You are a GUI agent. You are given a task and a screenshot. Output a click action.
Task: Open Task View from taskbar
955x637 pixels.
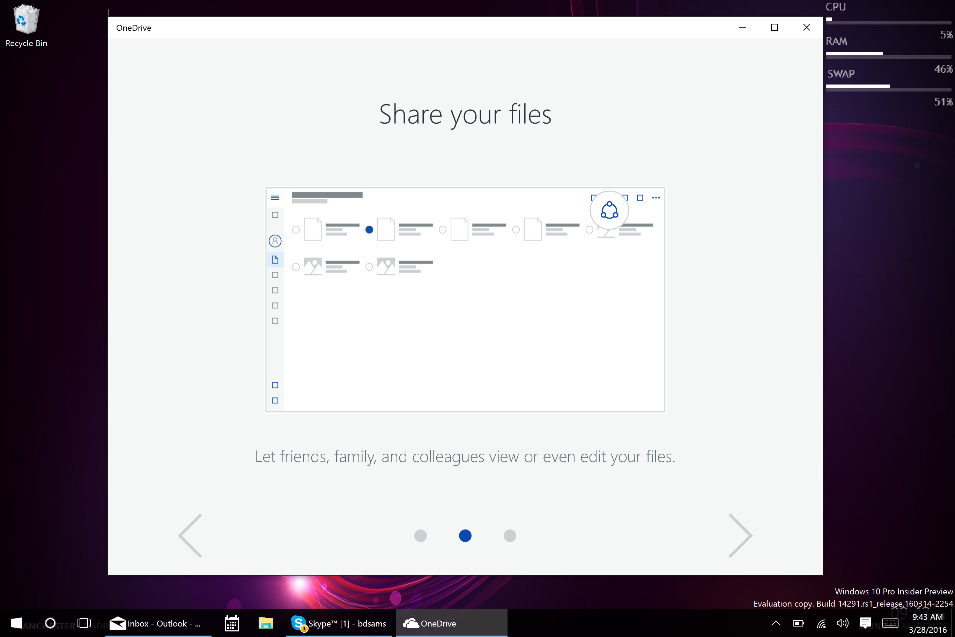point(84,623)
